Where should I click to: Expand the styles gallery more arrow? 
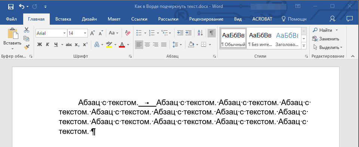pos(304,46)
